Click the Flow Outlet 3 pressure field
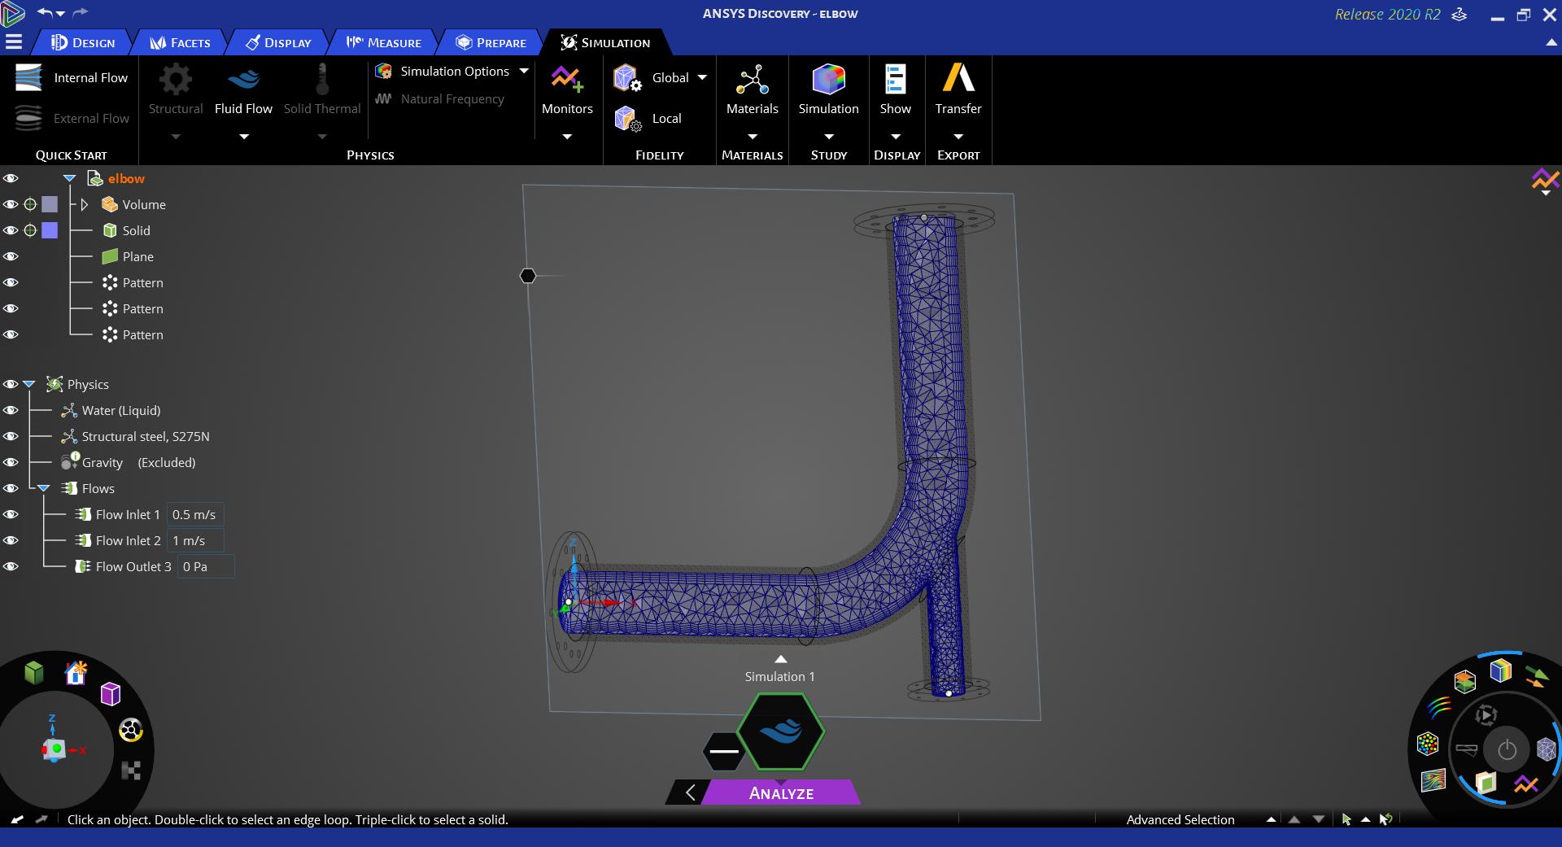Image resolution: width=1562 pixels, height=847 pixels. 206,567
